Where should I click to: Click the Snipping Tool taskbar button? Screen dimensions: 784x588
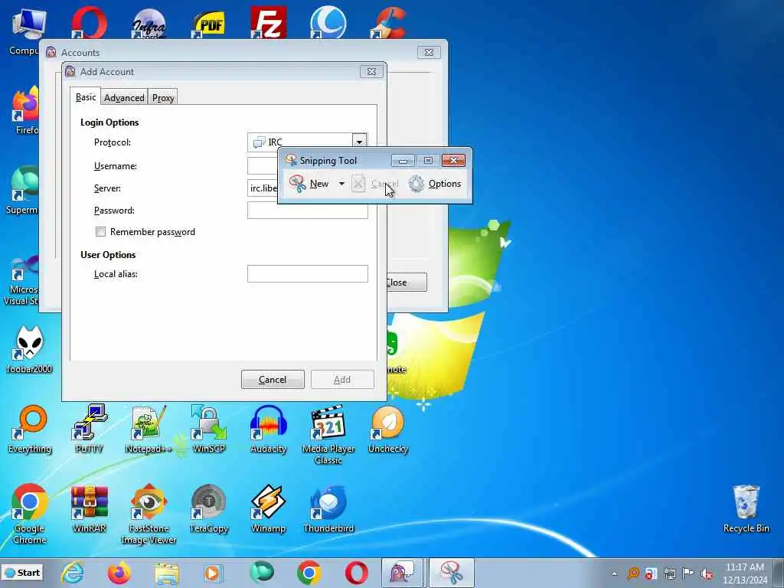452,573
